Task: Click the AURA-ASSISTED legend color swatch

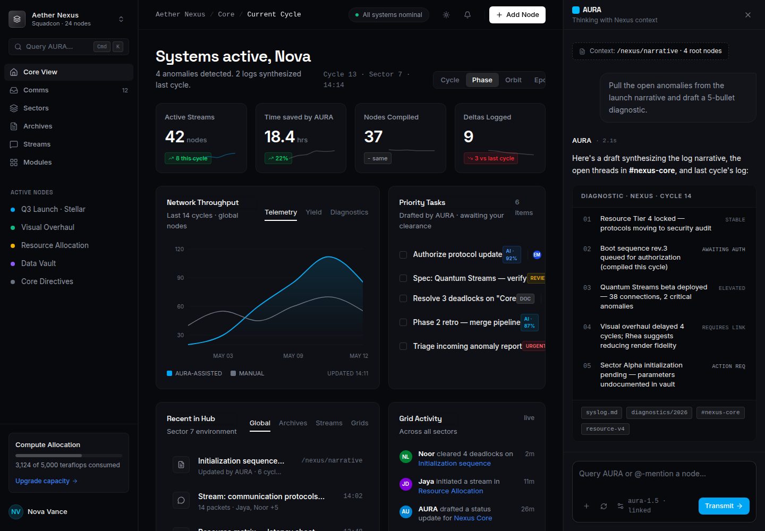Action: (x=169, y=373)
